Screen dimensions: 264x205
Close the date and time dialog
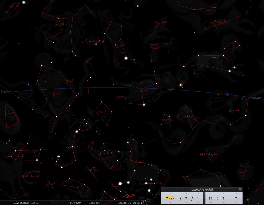point(240,189)
